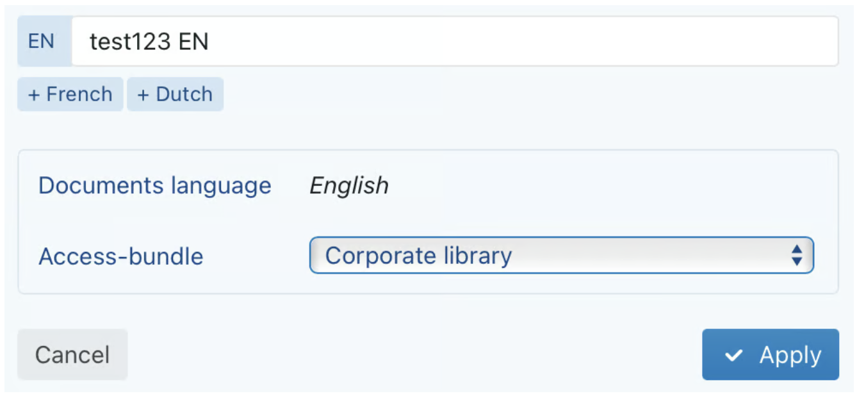This screenshot has height=396, width=857.
Task: Click the Documents language label
Action: click(x=155, y=186)
